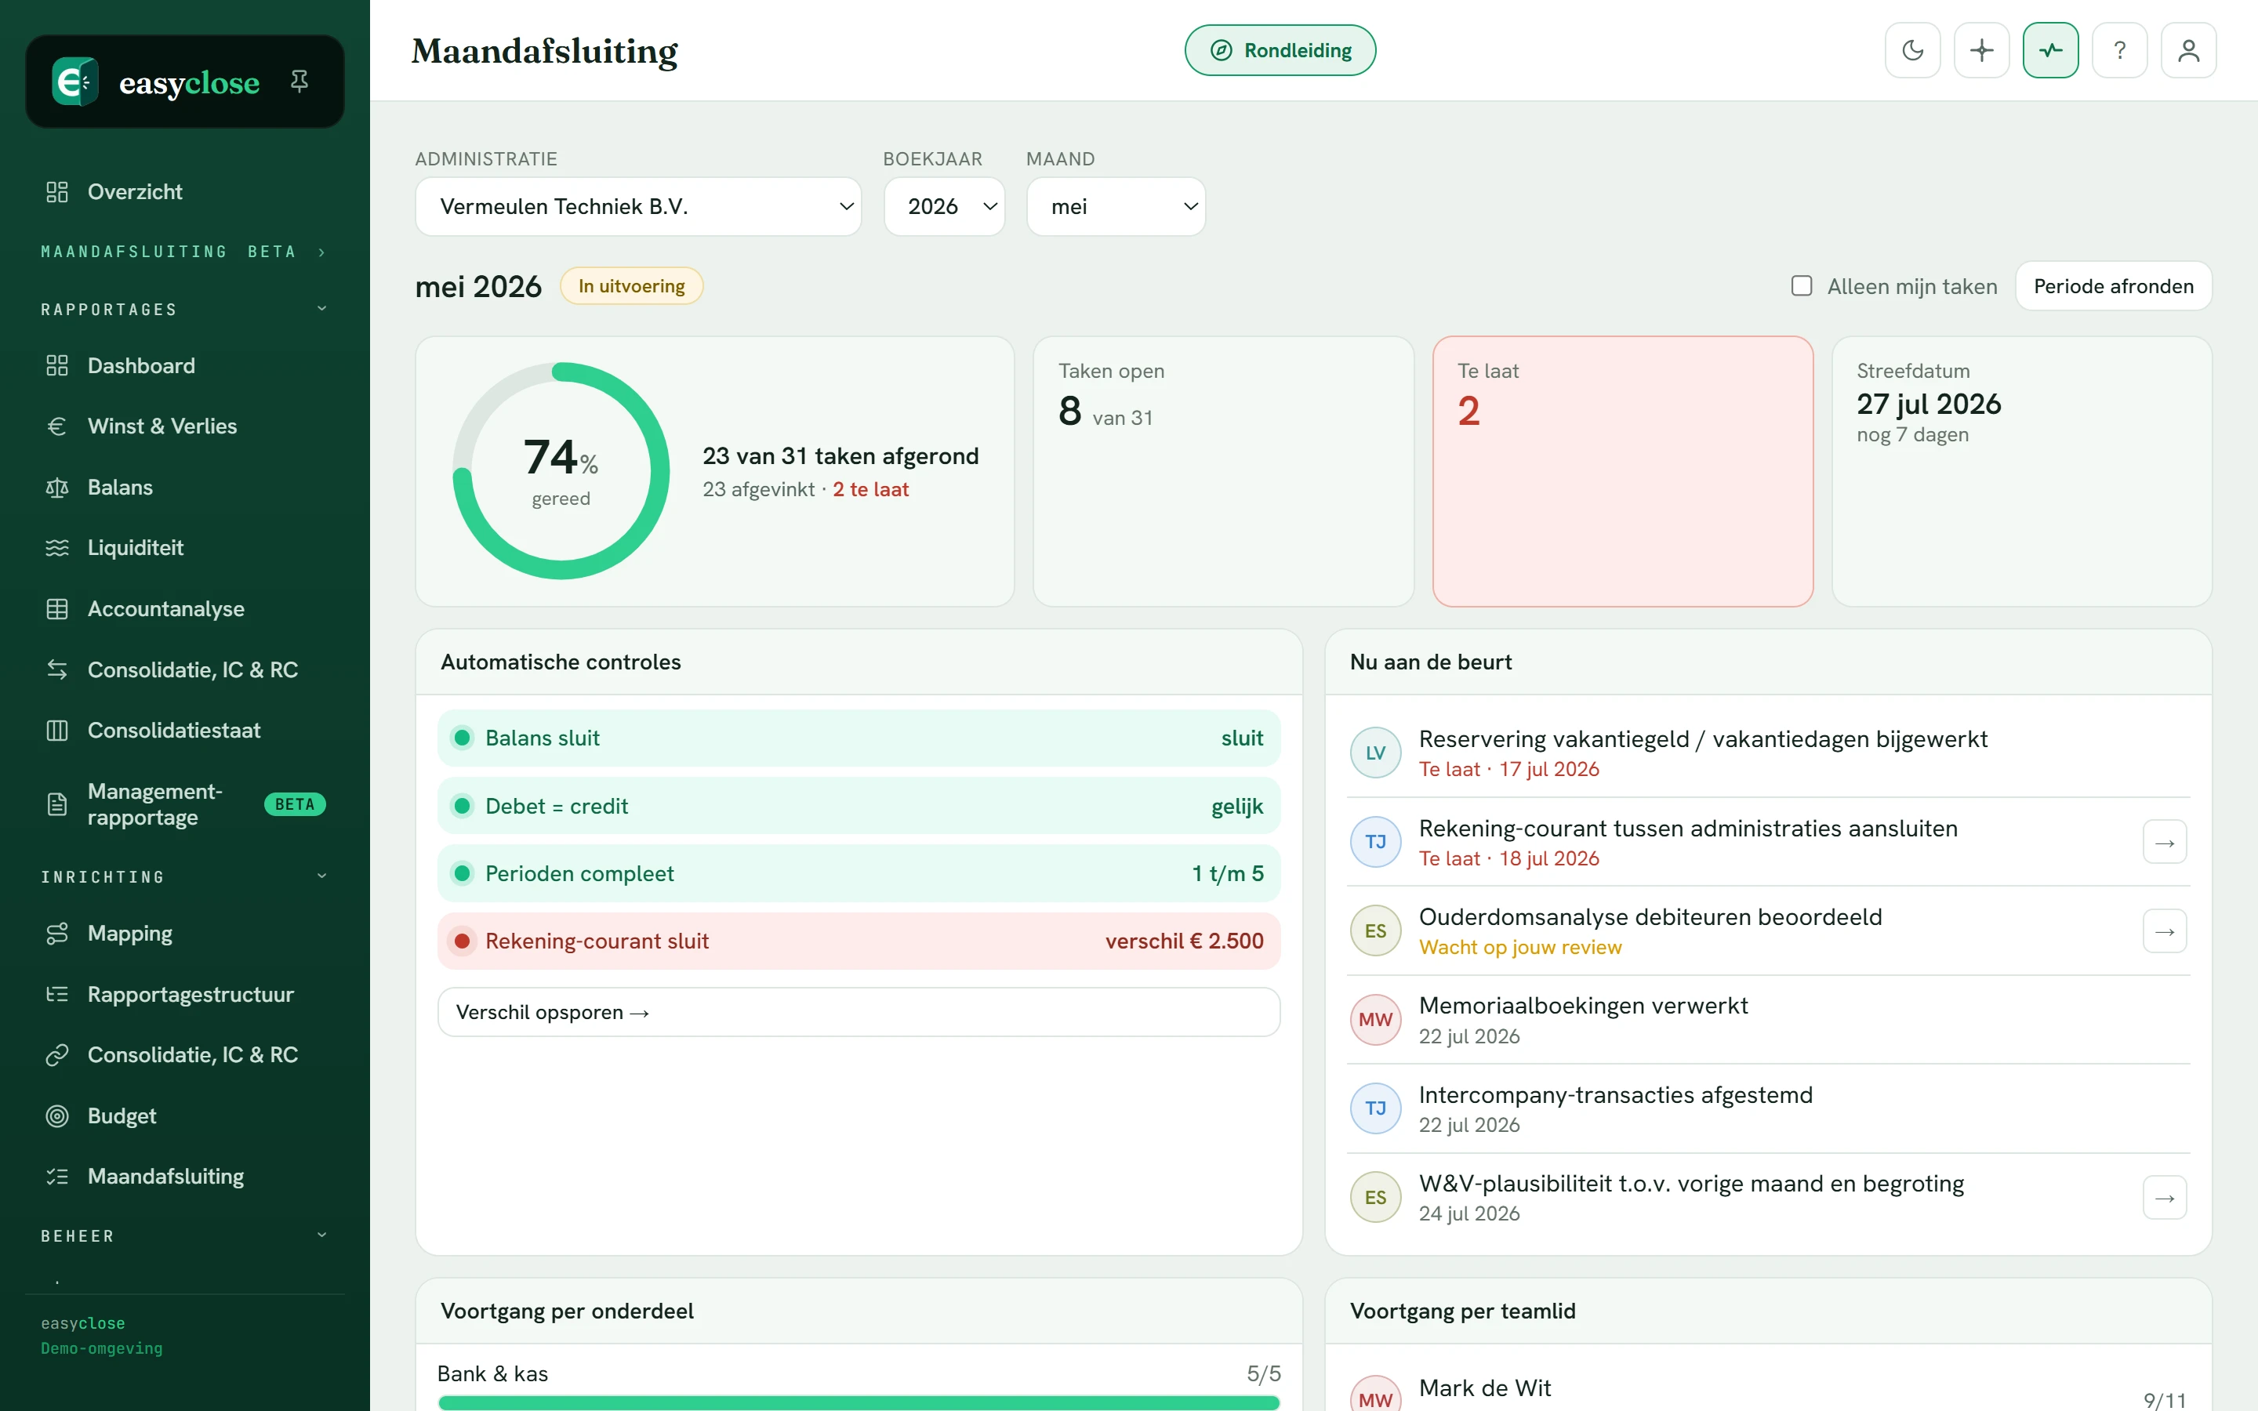Click the Taken open card

tap(1223, 471)
